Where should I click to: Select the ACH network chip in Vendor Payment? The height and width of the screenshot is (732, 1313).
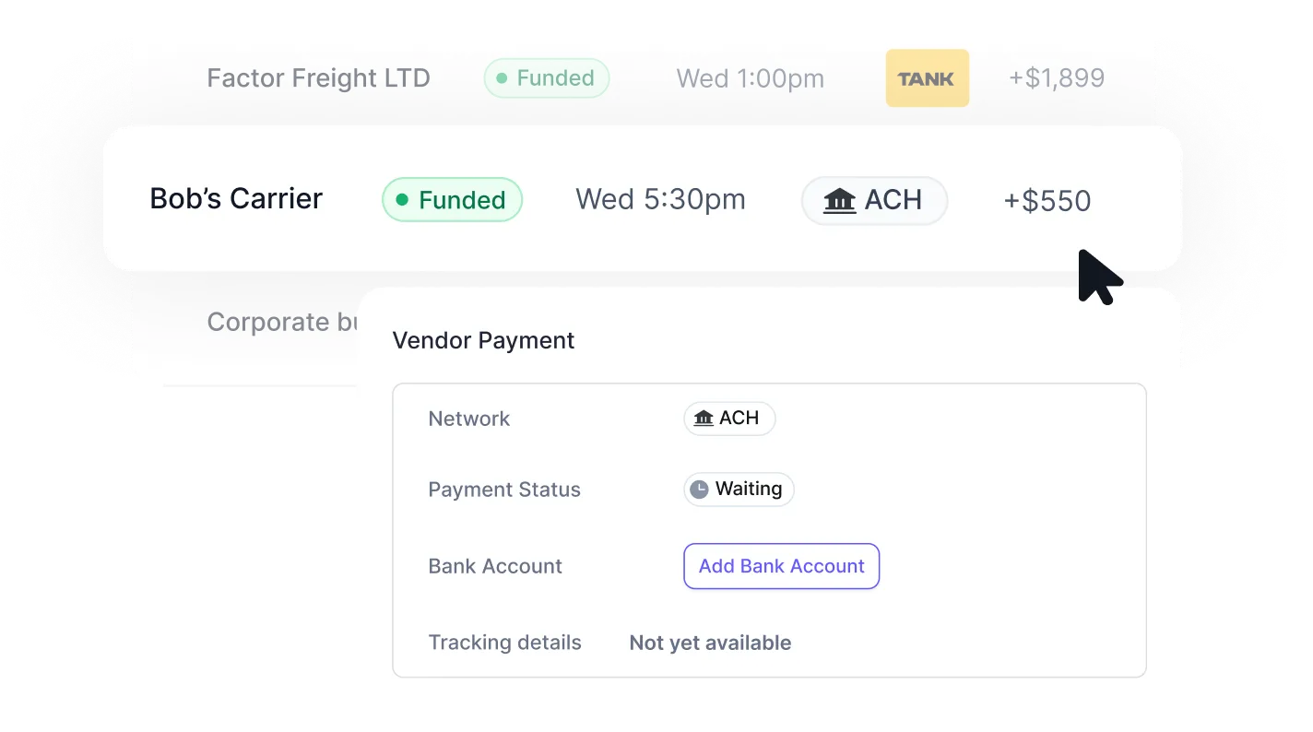point(729,418)
